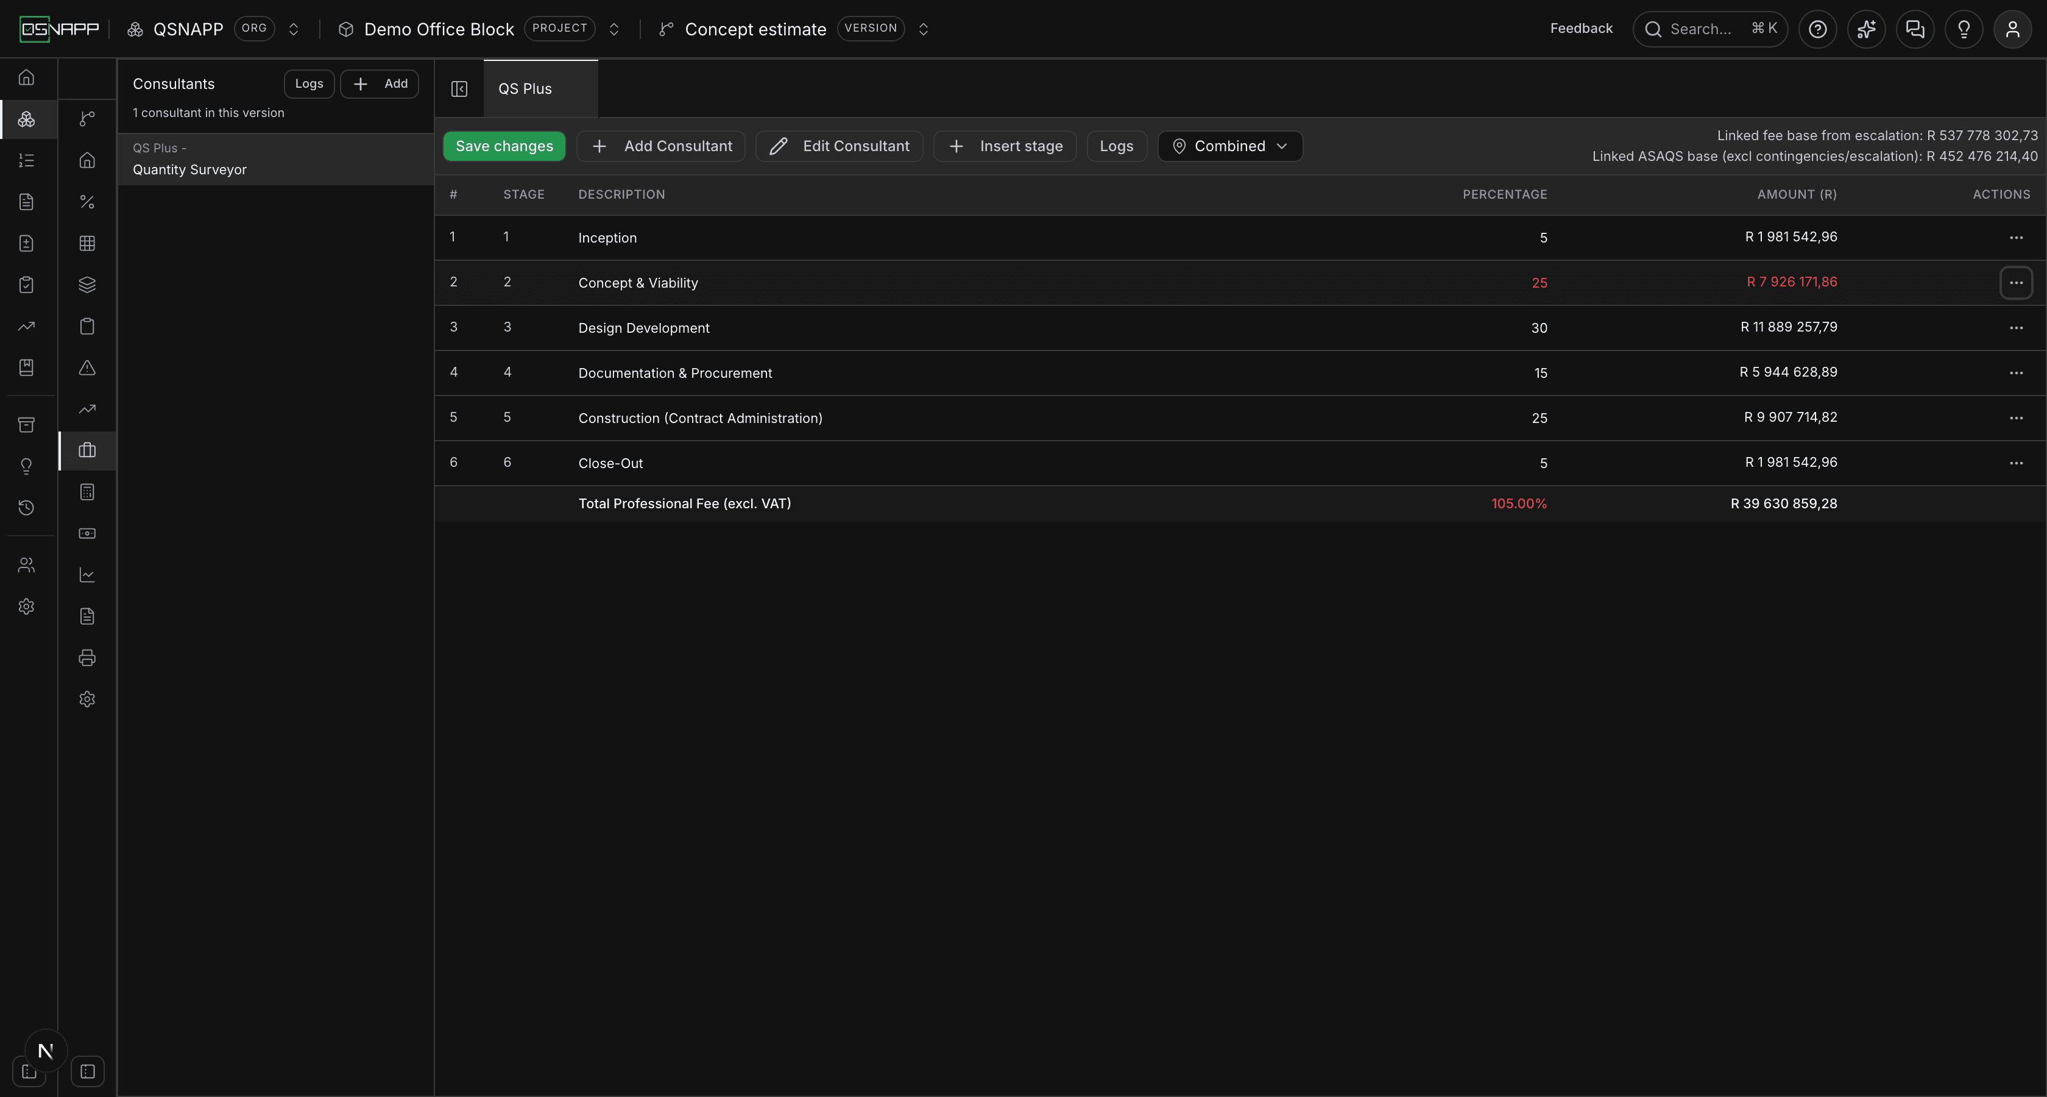Open the Combined dropdown

coord(1229,146)
